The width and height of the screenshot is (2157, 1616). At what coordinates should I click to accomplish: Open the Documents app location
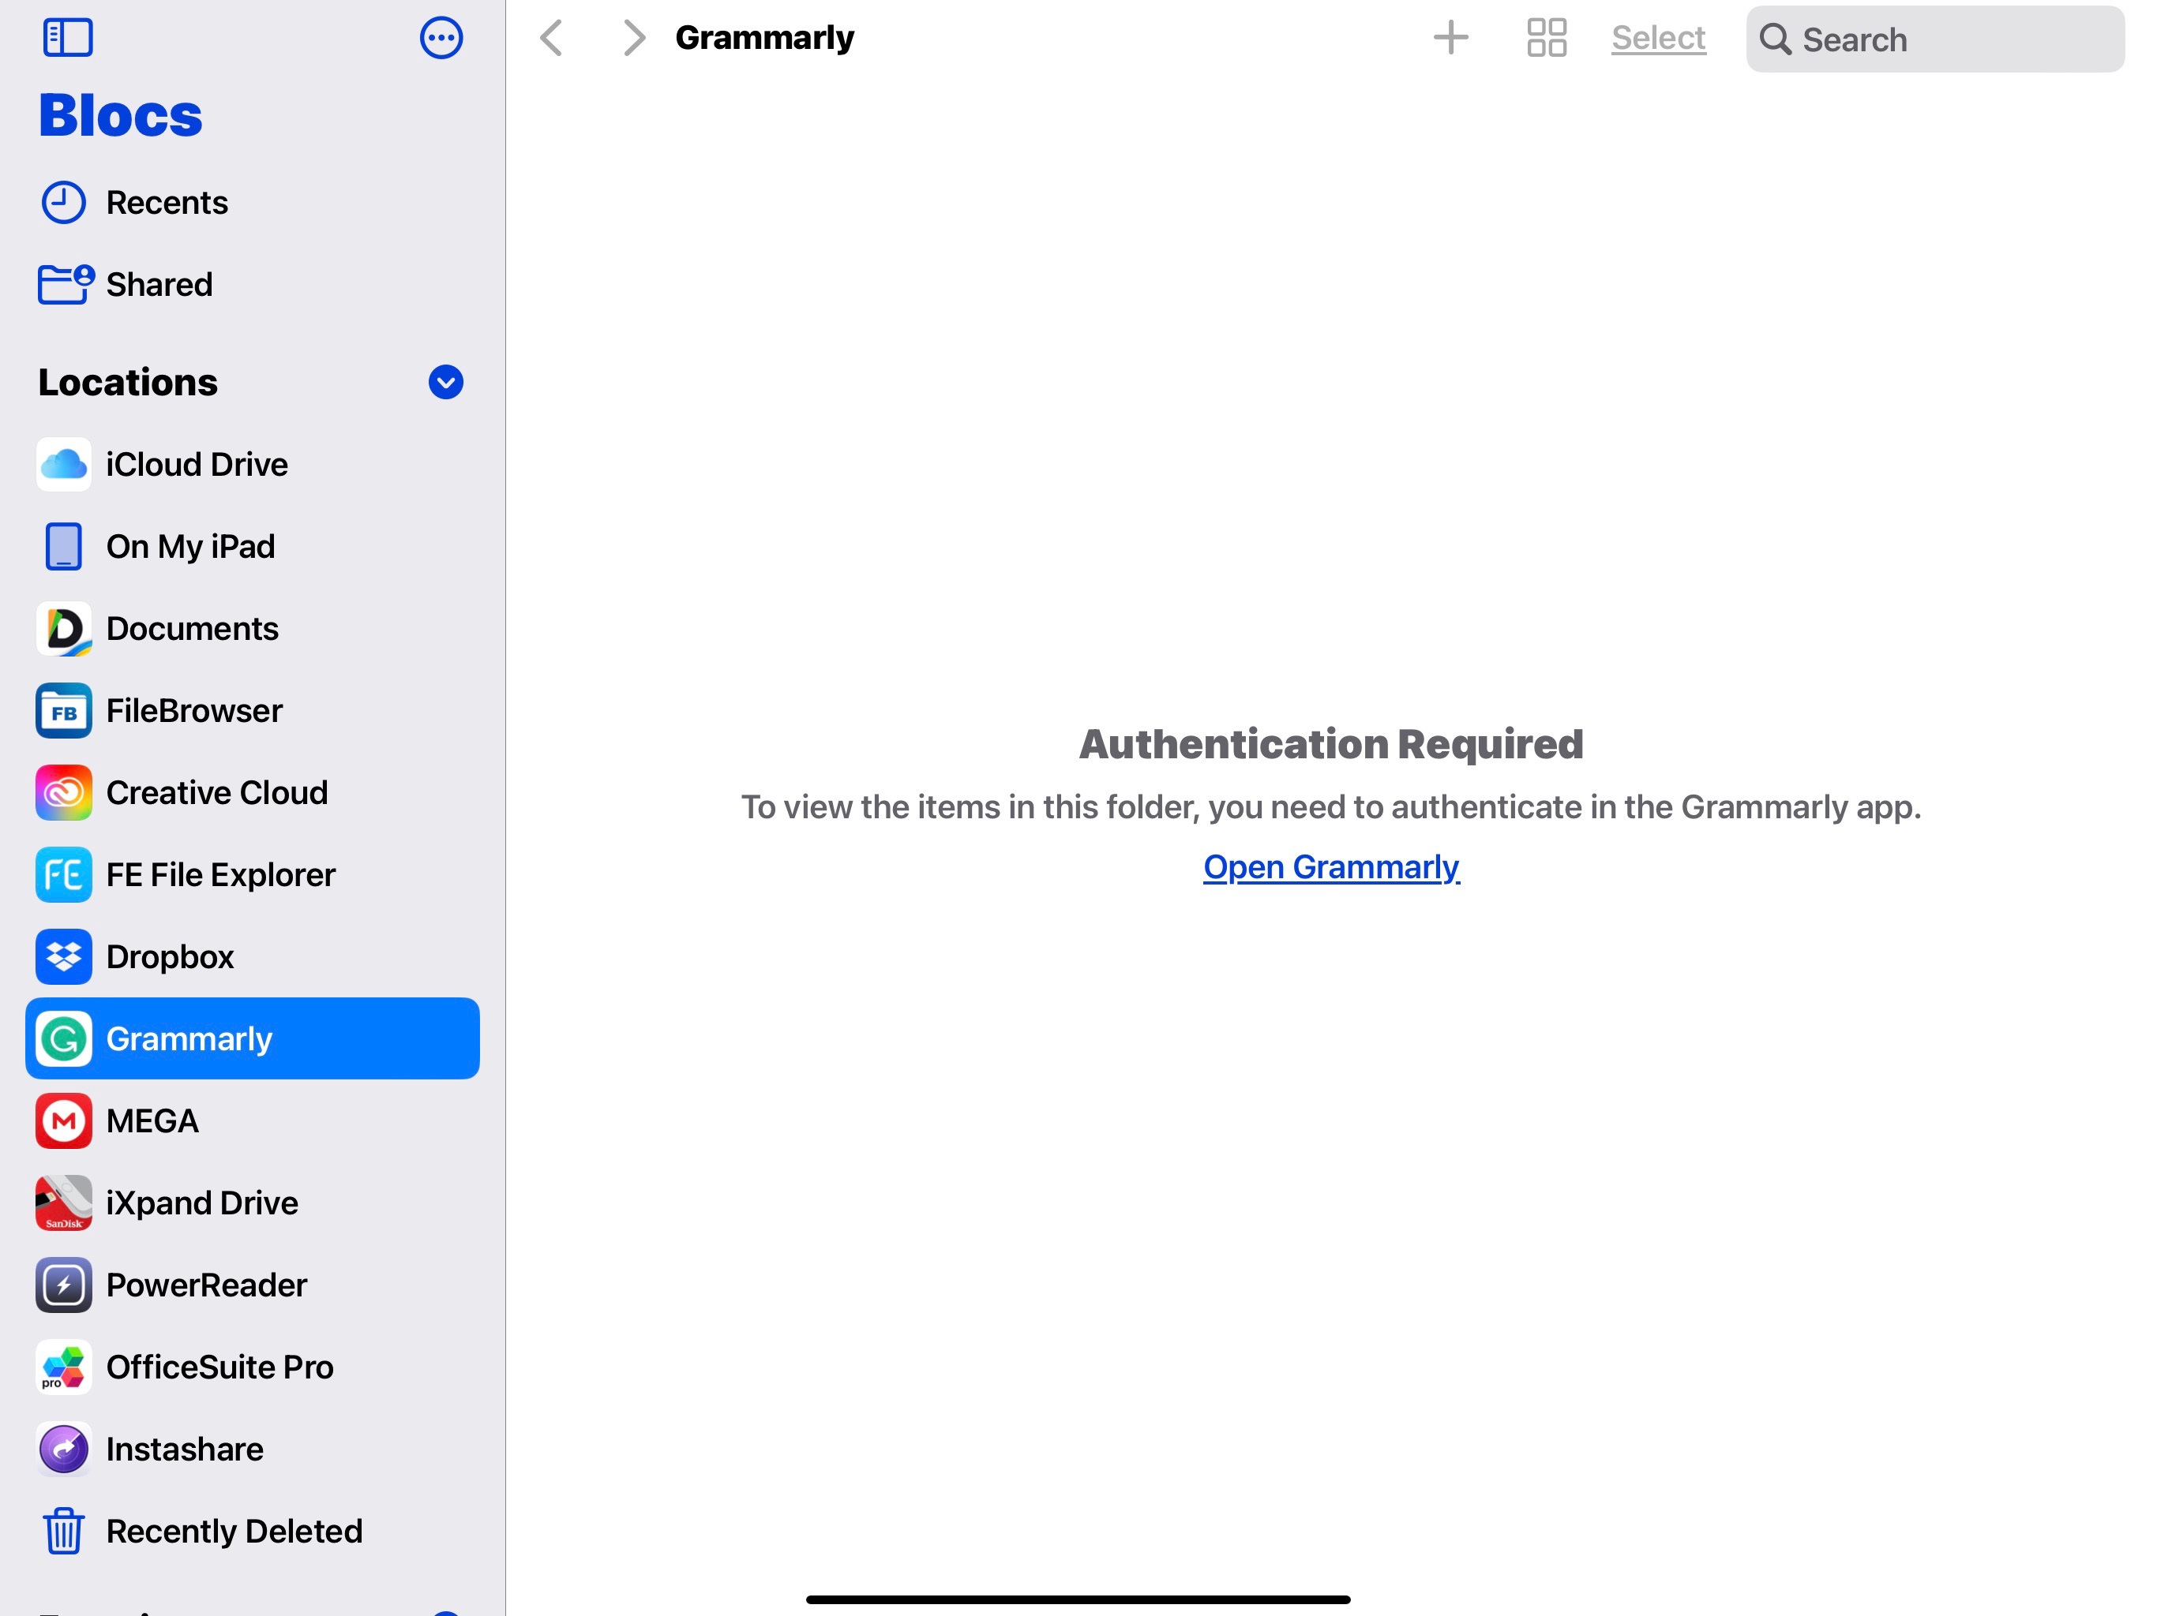pyautogui.click(x=191, y=629)
